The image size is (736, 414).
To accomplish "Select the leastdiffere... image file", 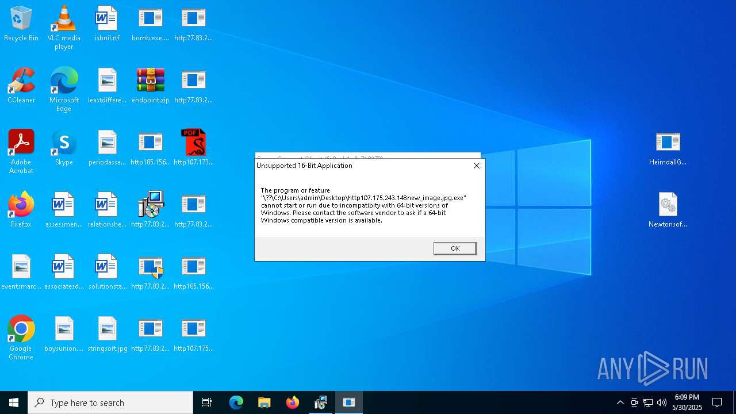I will click(x=107, y=86).
